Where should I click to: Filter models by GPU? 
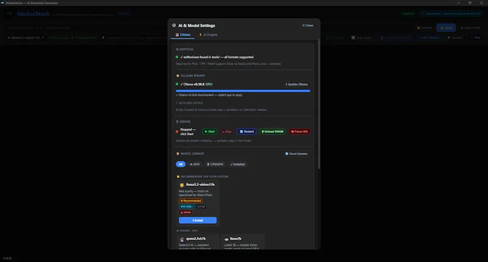pos(195,164)
